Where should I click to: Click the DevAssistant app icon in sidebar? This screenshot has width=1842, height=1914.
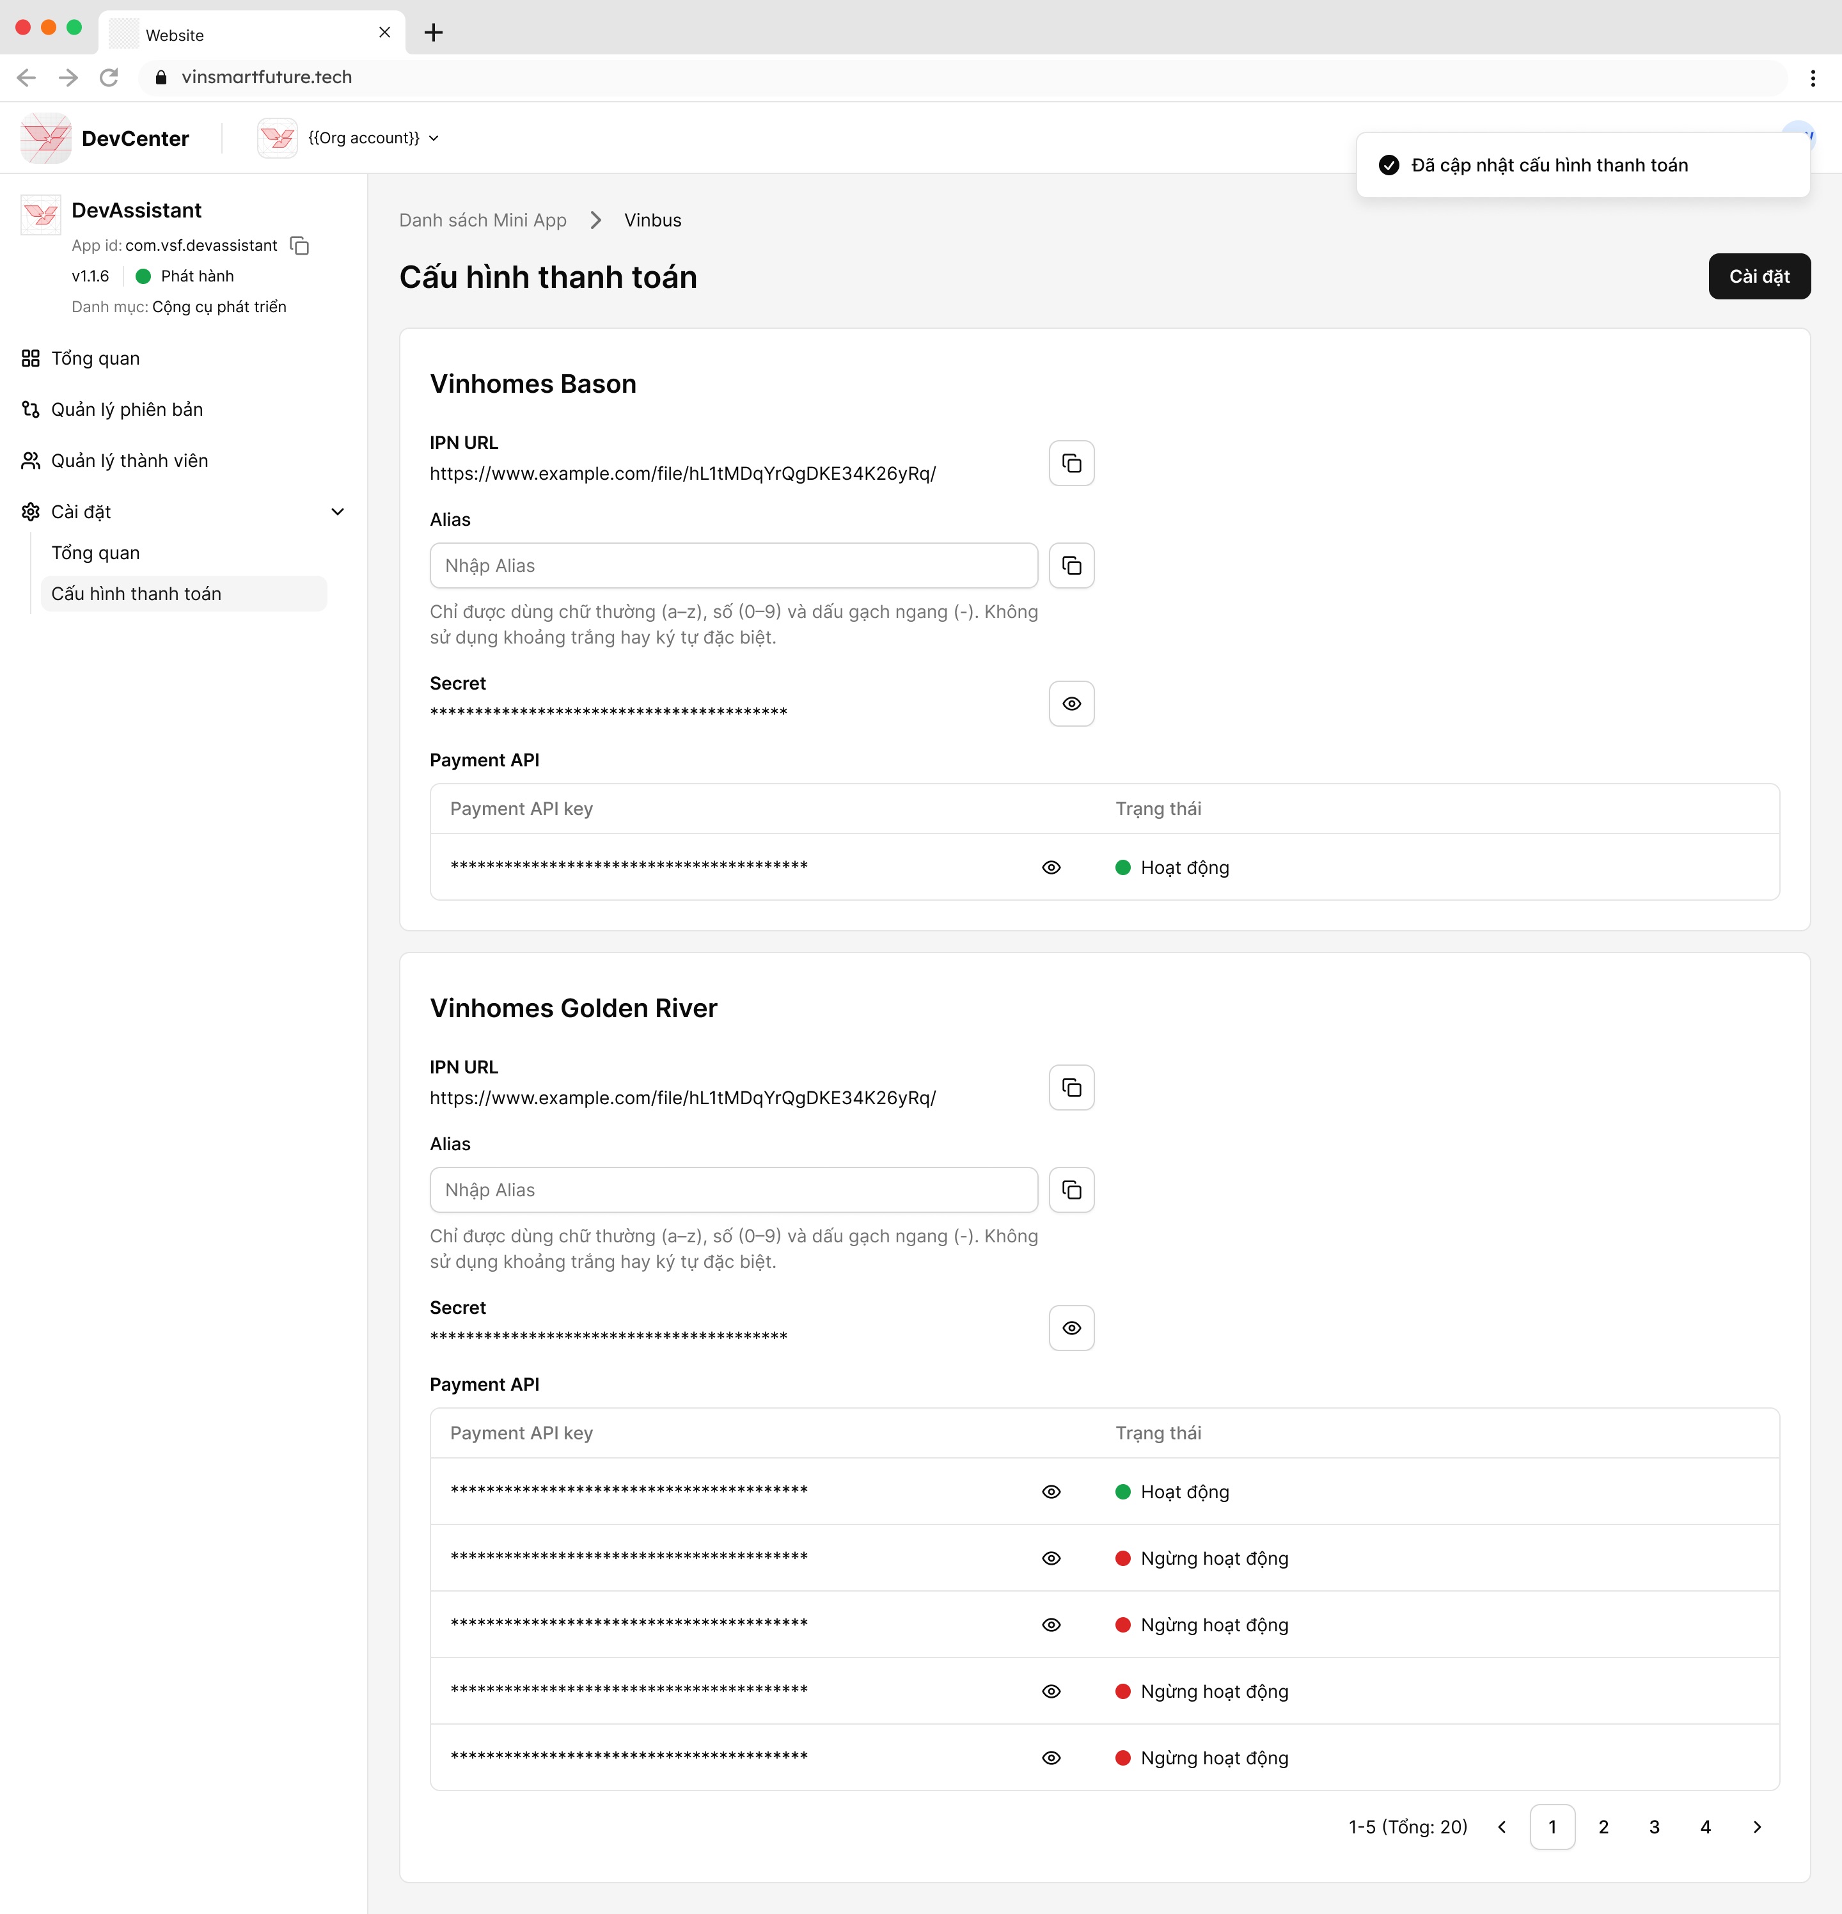(x=41, y=214)
